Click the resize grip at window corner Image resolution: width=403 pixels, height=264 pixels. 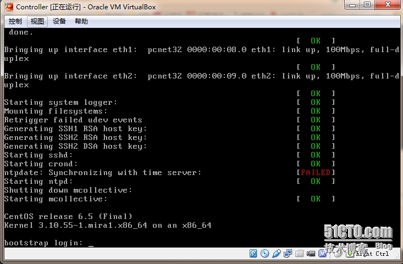(x=398, y=257)
